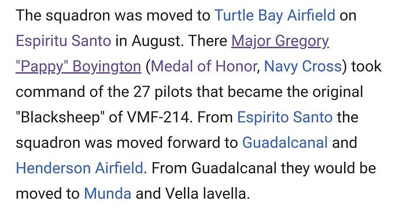Image resolution: width=399 pixels, height=212 pixels.
Task: Click the word August in the paragraph
Action: click(x=157, y=41)
